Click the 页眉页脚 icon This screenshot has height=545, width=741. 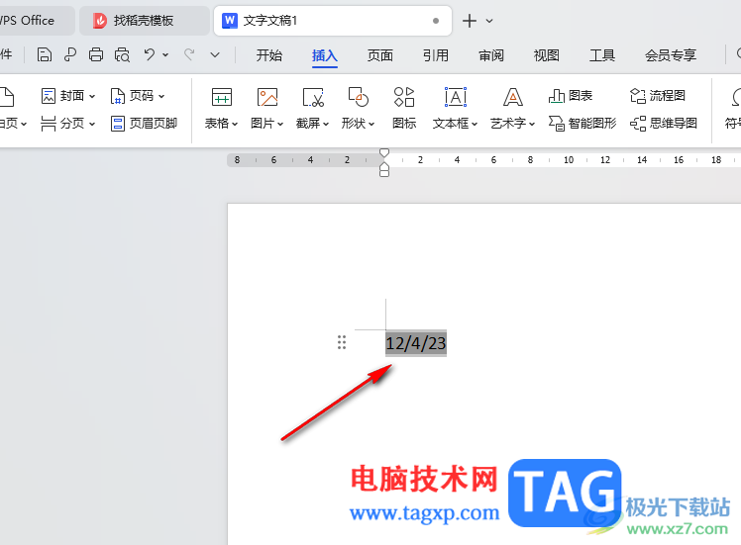[117, 124]
